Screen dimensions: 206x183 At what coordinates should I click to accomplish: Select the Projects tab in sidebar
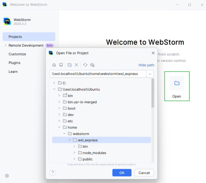pyautogui.click(x=29, y=37)
